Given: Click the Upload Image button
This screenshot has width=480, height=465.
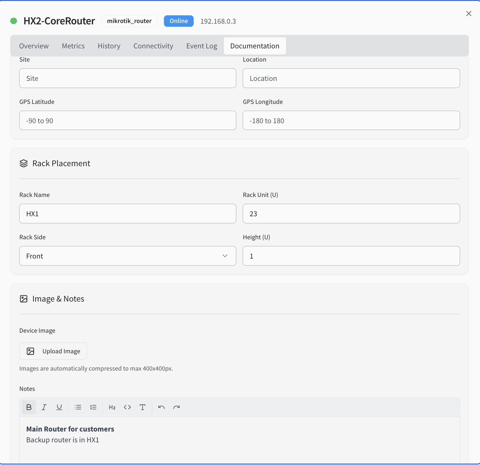Looking at the screenshot, I should click(x=53, y=351).
